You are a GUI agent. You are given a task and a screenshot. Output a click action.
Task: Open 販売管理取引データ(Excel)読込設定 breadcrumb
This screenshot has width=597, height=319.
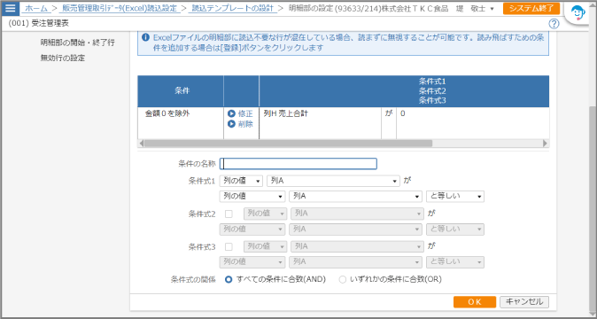point(120,8)
